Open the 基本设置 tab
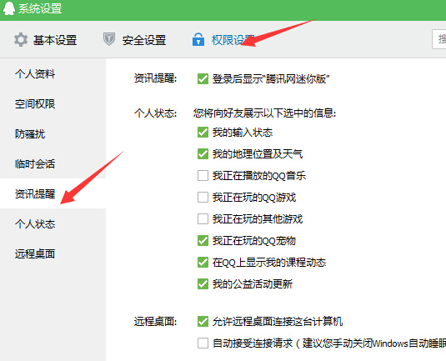Viewport: 446px width, 361px height. [55, 40]
